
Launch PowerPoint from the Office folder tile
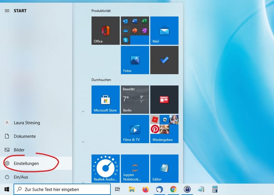(x=135, y=31)
